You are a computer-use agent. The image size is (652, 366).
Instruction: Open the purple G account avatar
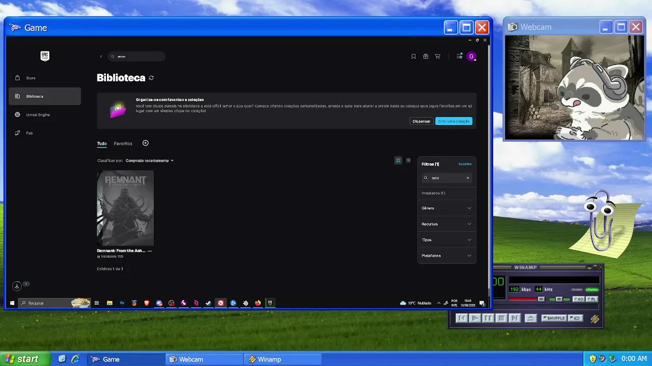coord(471,56)
